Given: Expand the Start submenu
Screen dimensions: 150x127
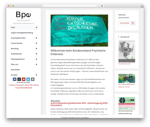Looking at the screenshot, I should click(36, 27).
